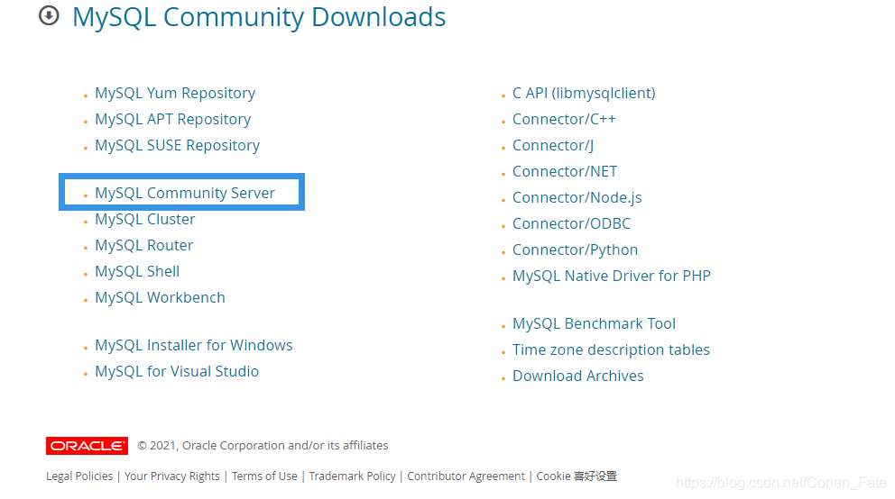This screenshot has width=895, height=499.
Task: Click the red Oracle logo
Action: (x=87, y=446)
